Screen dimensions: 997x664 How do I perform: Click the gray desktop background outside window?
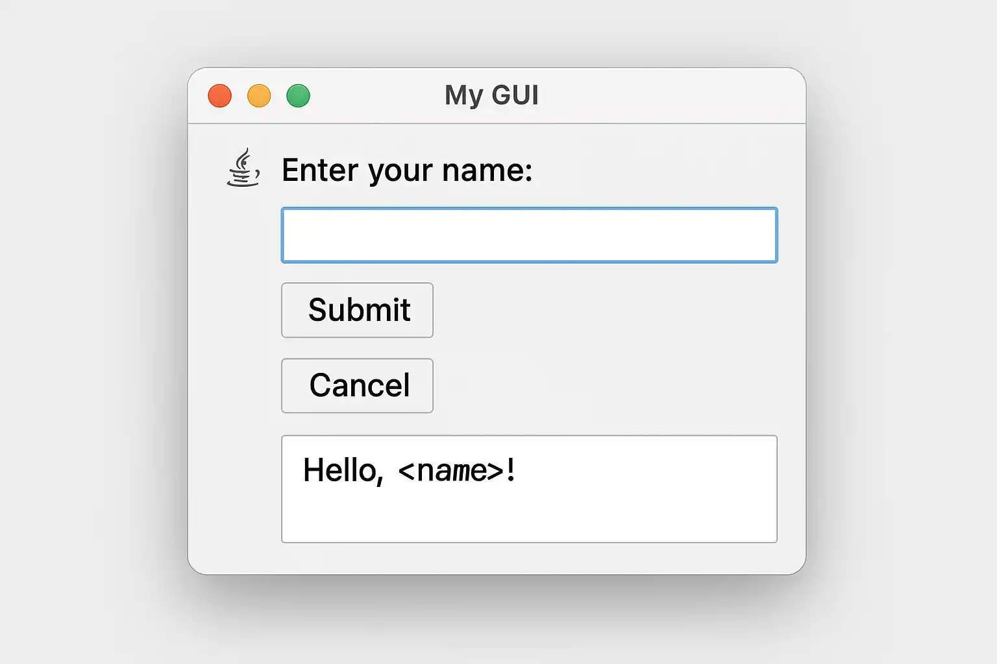pos(84,324)
